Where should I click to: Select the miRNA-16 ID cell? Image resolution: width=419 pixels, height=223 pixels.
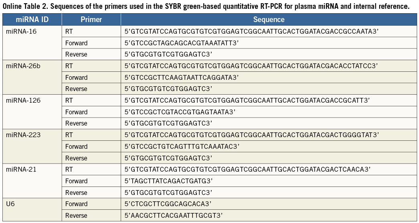click(x=22, y=31)
